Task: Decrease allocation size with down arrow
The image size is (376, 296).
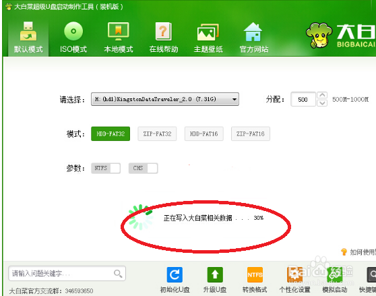Action: click(x=322, y=103)
